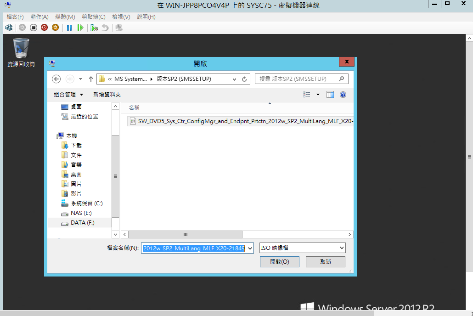473x316 pixels.
Task: Click 新增資料夾 button
Action: (107, 95)
